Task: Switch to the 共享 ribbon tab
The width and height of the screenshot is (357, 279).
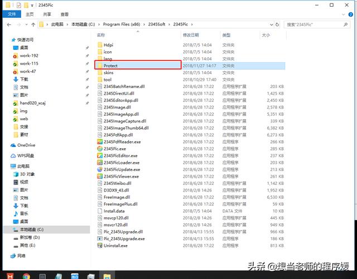Action: click(x=47, y=14)
